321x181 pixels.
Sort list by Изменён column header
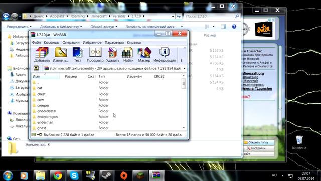click(134, 76)
